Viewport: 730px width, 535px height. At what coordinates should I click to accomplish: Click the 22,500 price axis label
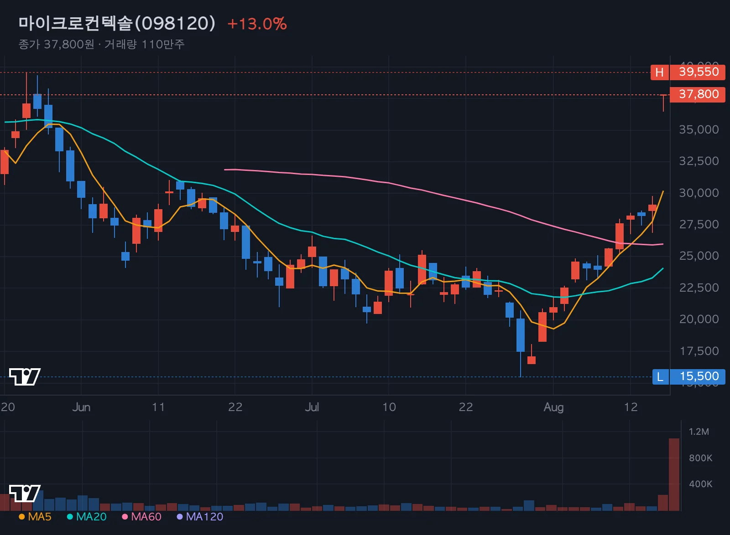coord(699,288)
